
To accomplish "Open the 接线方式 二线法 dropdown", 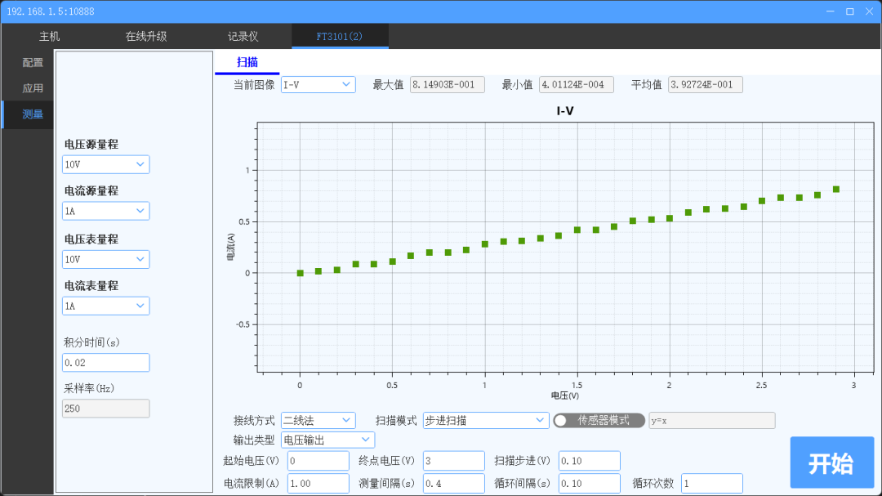I will [318, 421].
